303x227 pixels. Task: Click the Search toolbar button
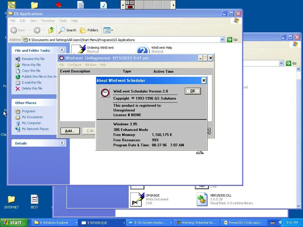(67, 30)
